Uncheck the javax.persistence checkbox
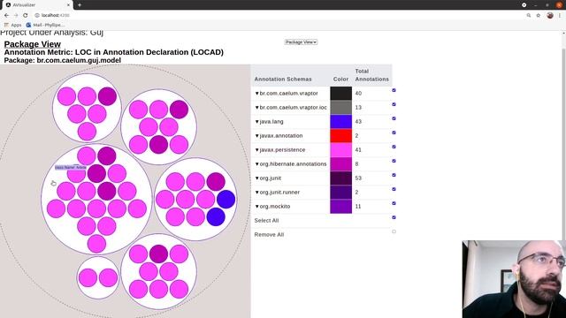 click(394, 147)
